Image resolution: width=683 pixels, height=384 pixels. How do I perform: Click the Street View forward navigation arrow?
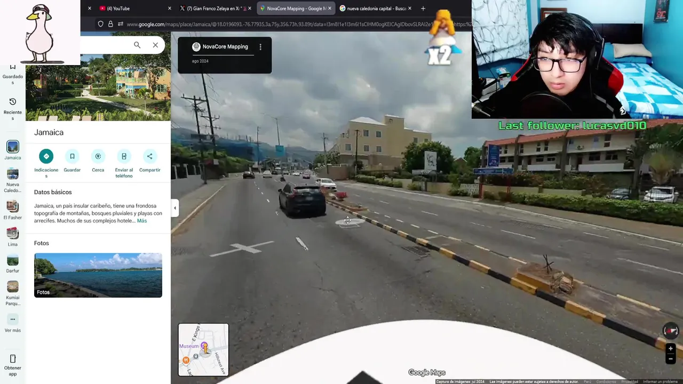point(349,221)
